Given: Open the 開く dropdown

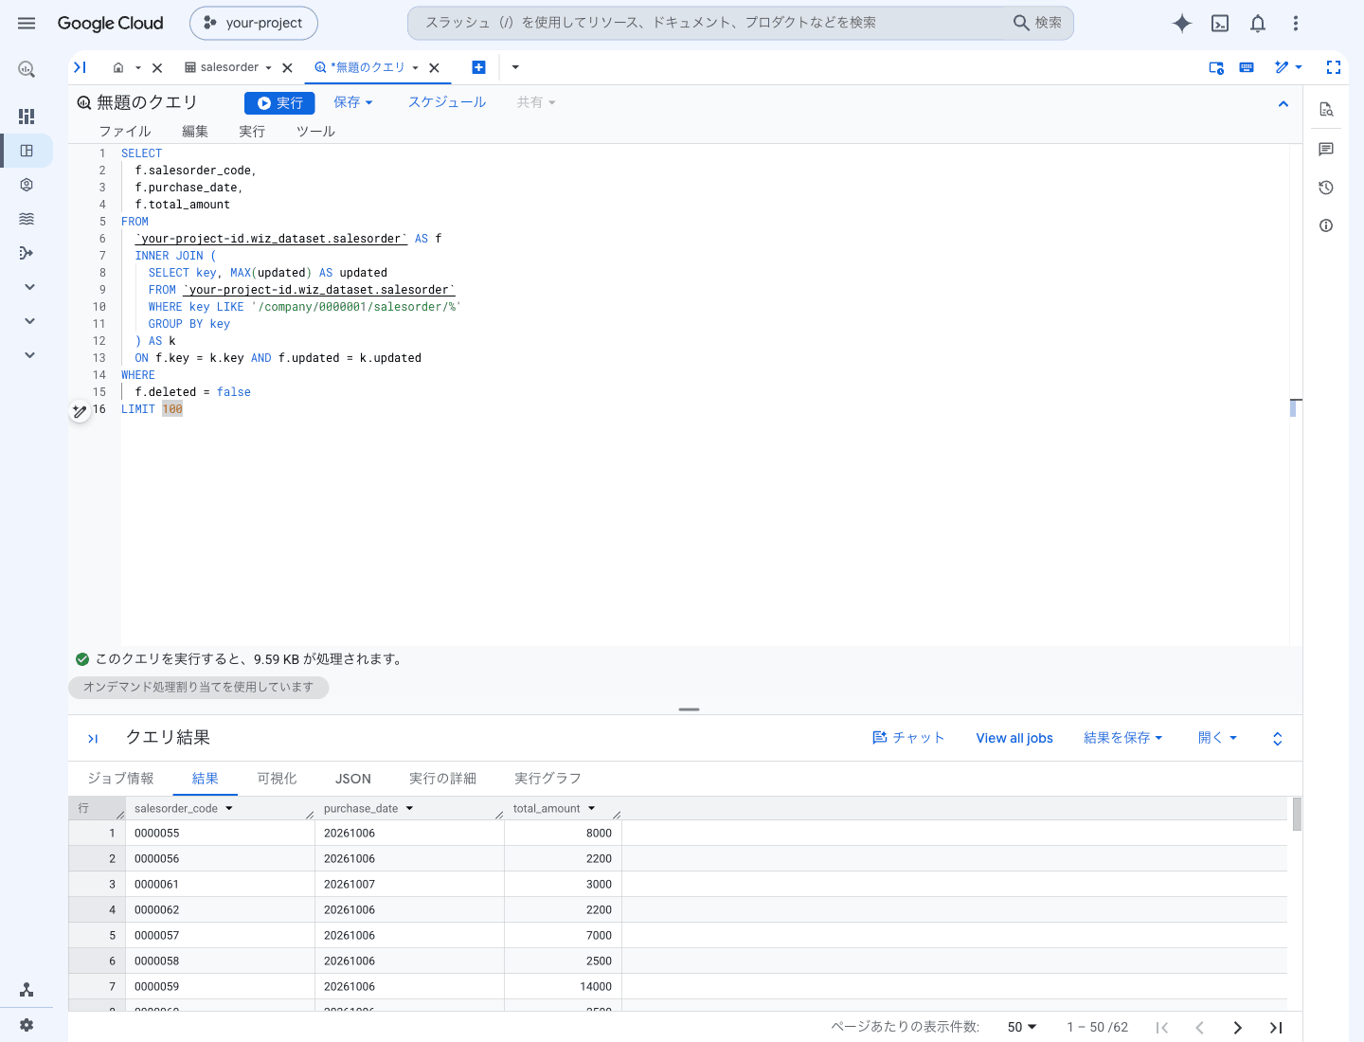Looking at the screenshot, I should pyautogui.click(x=1217, y=738).
